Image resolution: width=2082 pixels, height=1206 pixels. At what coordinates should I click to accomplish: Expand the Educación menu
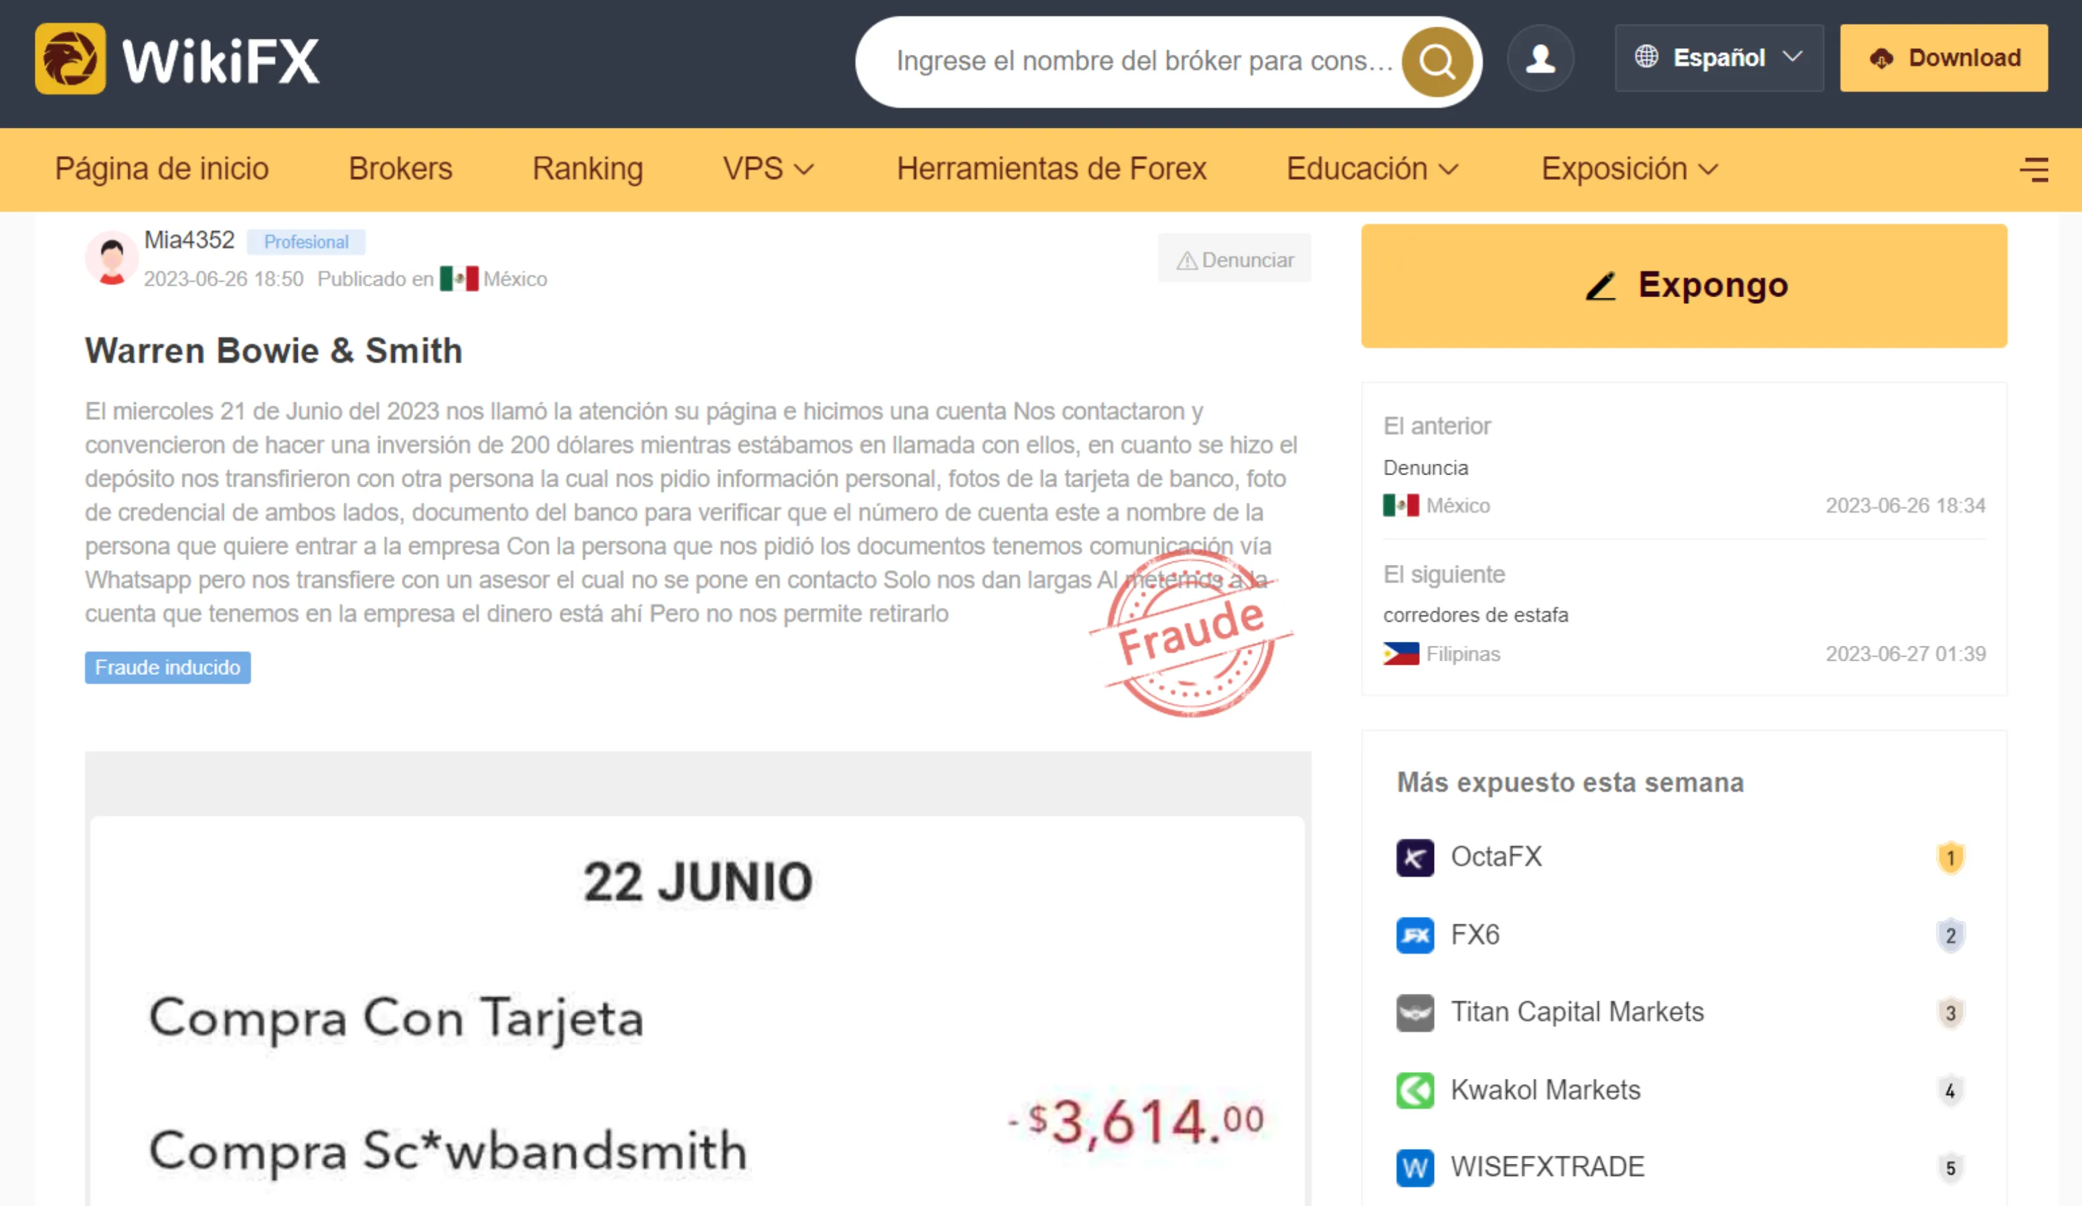1372,169
